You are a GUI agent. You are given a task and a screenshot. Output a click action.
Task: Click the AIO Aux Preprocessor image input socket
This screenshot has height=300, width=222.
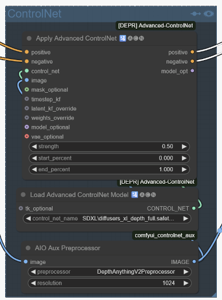point(26,262)
